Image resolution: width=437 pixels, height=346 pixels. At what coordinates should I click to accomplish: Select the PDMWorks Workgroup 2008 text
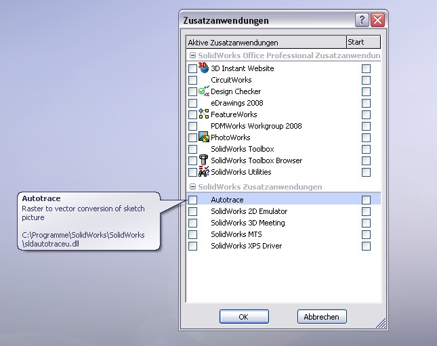(256, 126)
